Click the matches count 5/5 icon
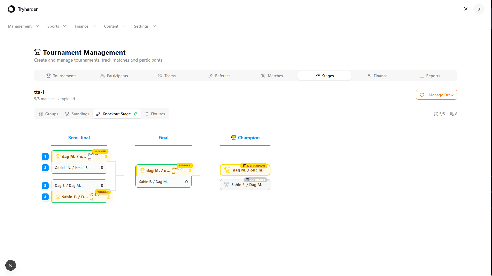This screenshot has height=276, width=492. 436,114
